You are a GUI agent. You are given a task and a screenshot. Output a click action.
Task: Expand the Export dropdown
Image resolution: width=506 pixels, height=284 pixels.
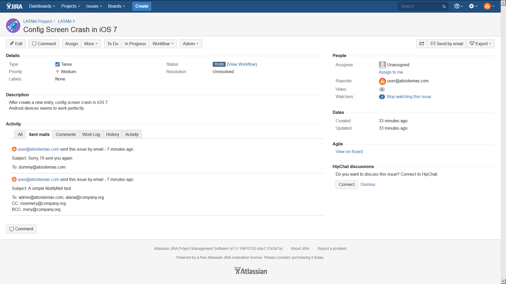pyautogui.click(x=480, y=44)
